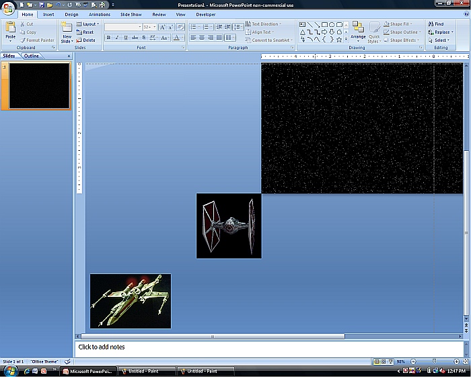471x377 pixels.
Task: Switch to the Animations tab
Action: pyautogui.click(x=100, y=14)
